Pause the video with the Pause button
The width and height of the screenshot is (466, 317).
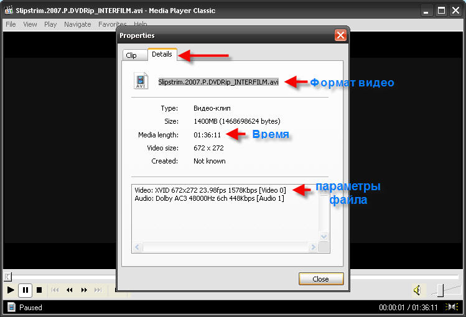point(26,290)
